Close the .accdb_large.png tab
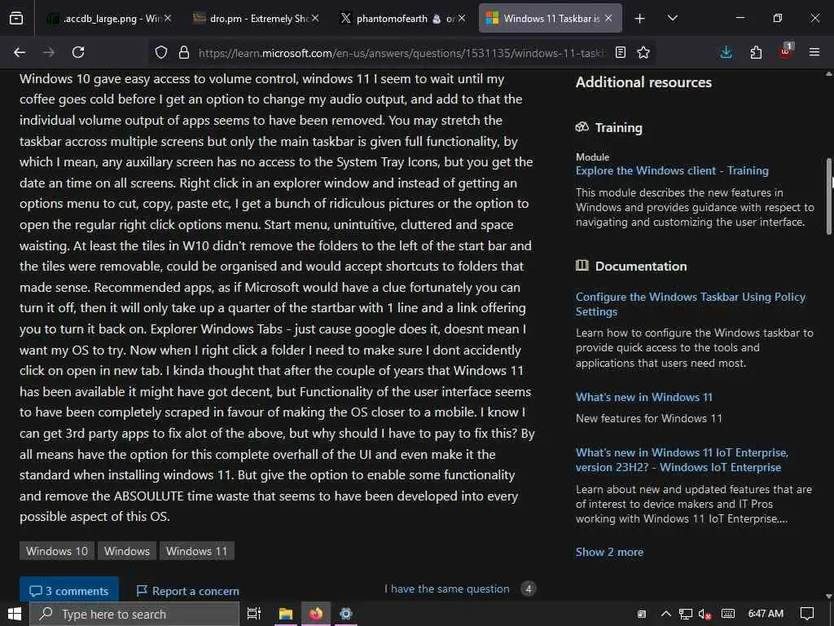The width and height of the screenshot is (834, 626). pyautogui.click(x=168, y=18)
